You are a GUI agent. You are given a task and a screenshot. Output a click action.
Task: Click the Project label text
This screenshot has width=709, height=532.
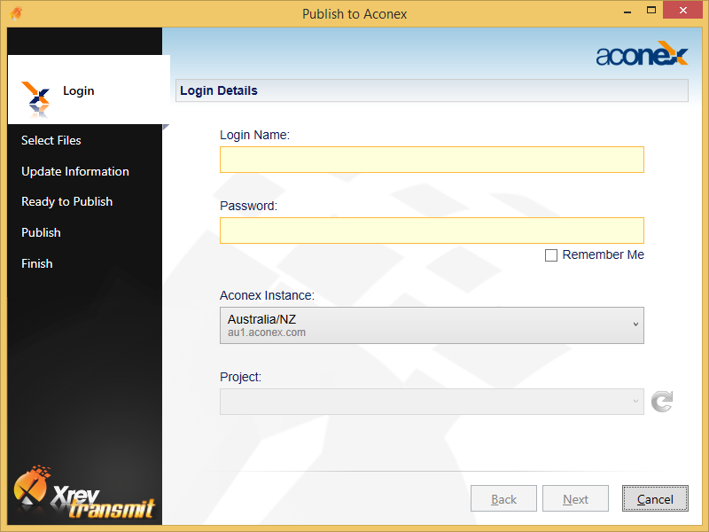[x=240, y=377]
